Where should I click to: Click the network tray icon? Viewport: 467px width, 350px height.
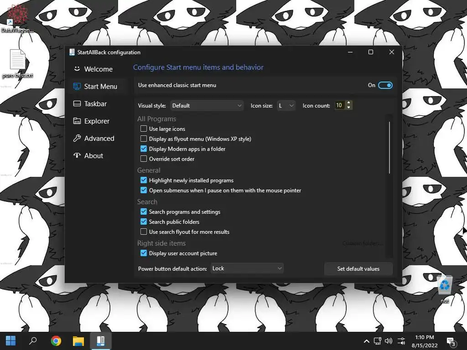click(x=378, y=341)
